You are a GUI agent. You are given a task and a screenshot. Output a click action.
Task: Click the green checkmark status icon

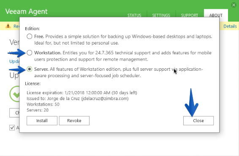click(15, 94)
